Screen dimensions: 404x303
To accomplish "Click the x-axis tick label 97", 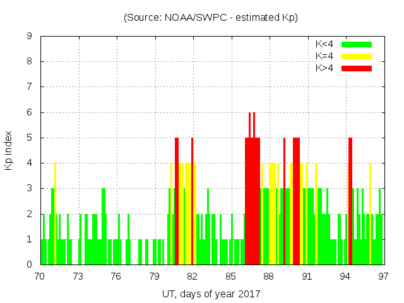I will [x=383, y=276].
